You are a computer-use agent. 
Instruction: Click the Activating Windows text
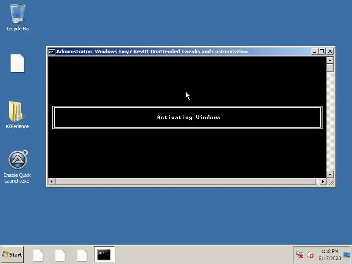pyautogui.click(x=189, y=117)
